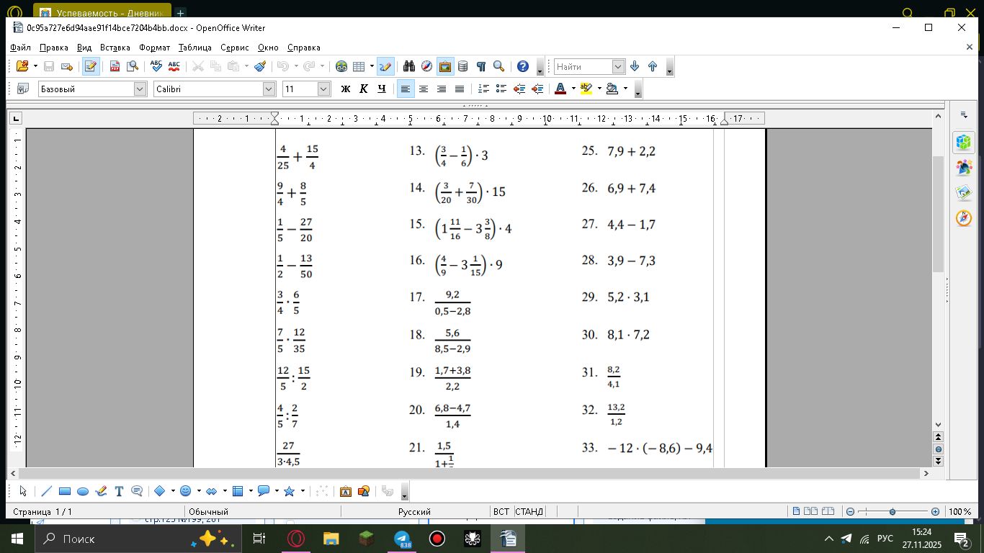Click the ВСТ insert mode status field
The width and height of the screenshot is (984, 553).
coord(501,511)
